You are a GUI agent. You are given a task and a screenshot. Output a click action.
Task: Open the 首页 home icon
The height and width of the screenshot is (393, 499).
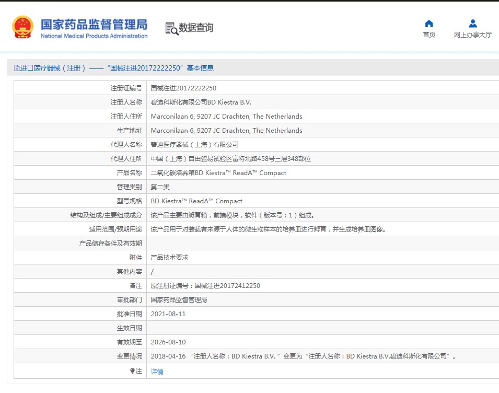coord(428,24)
